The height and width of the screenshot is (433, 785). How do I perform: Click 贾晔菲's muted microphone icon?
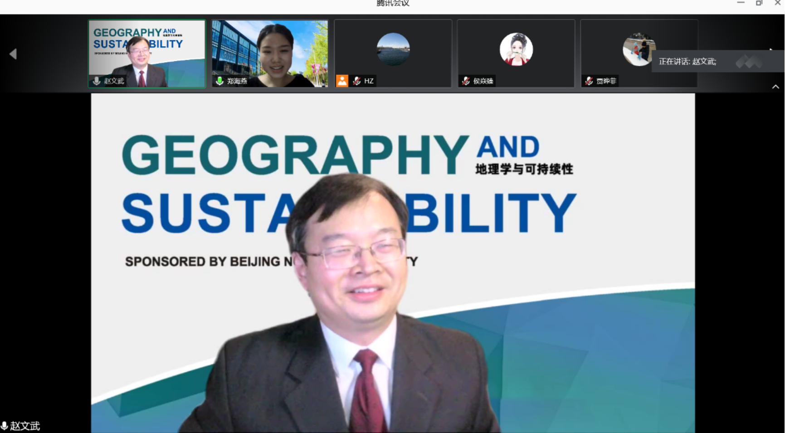point(589,81)
